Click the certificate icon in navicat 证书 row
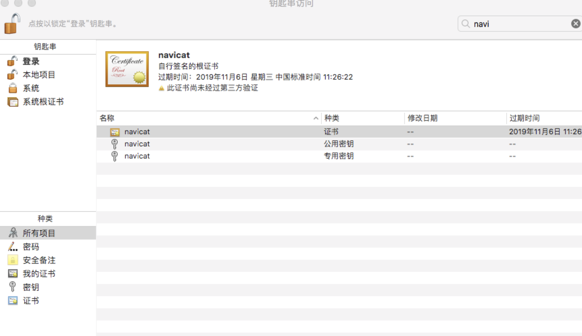This screenshot has height=336, width=582. tap(115, 132)
